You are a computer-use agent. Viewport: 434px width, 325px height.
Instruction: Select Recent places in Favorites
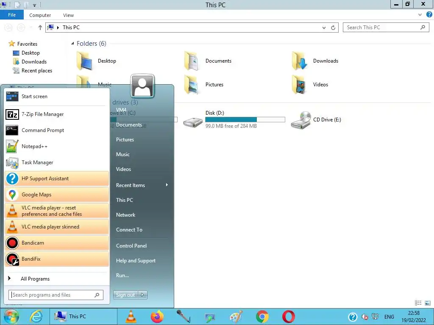point(33,71)
